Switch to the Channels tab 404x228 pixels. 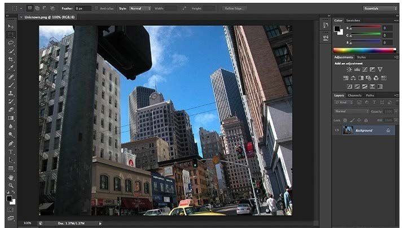(354, 95)
